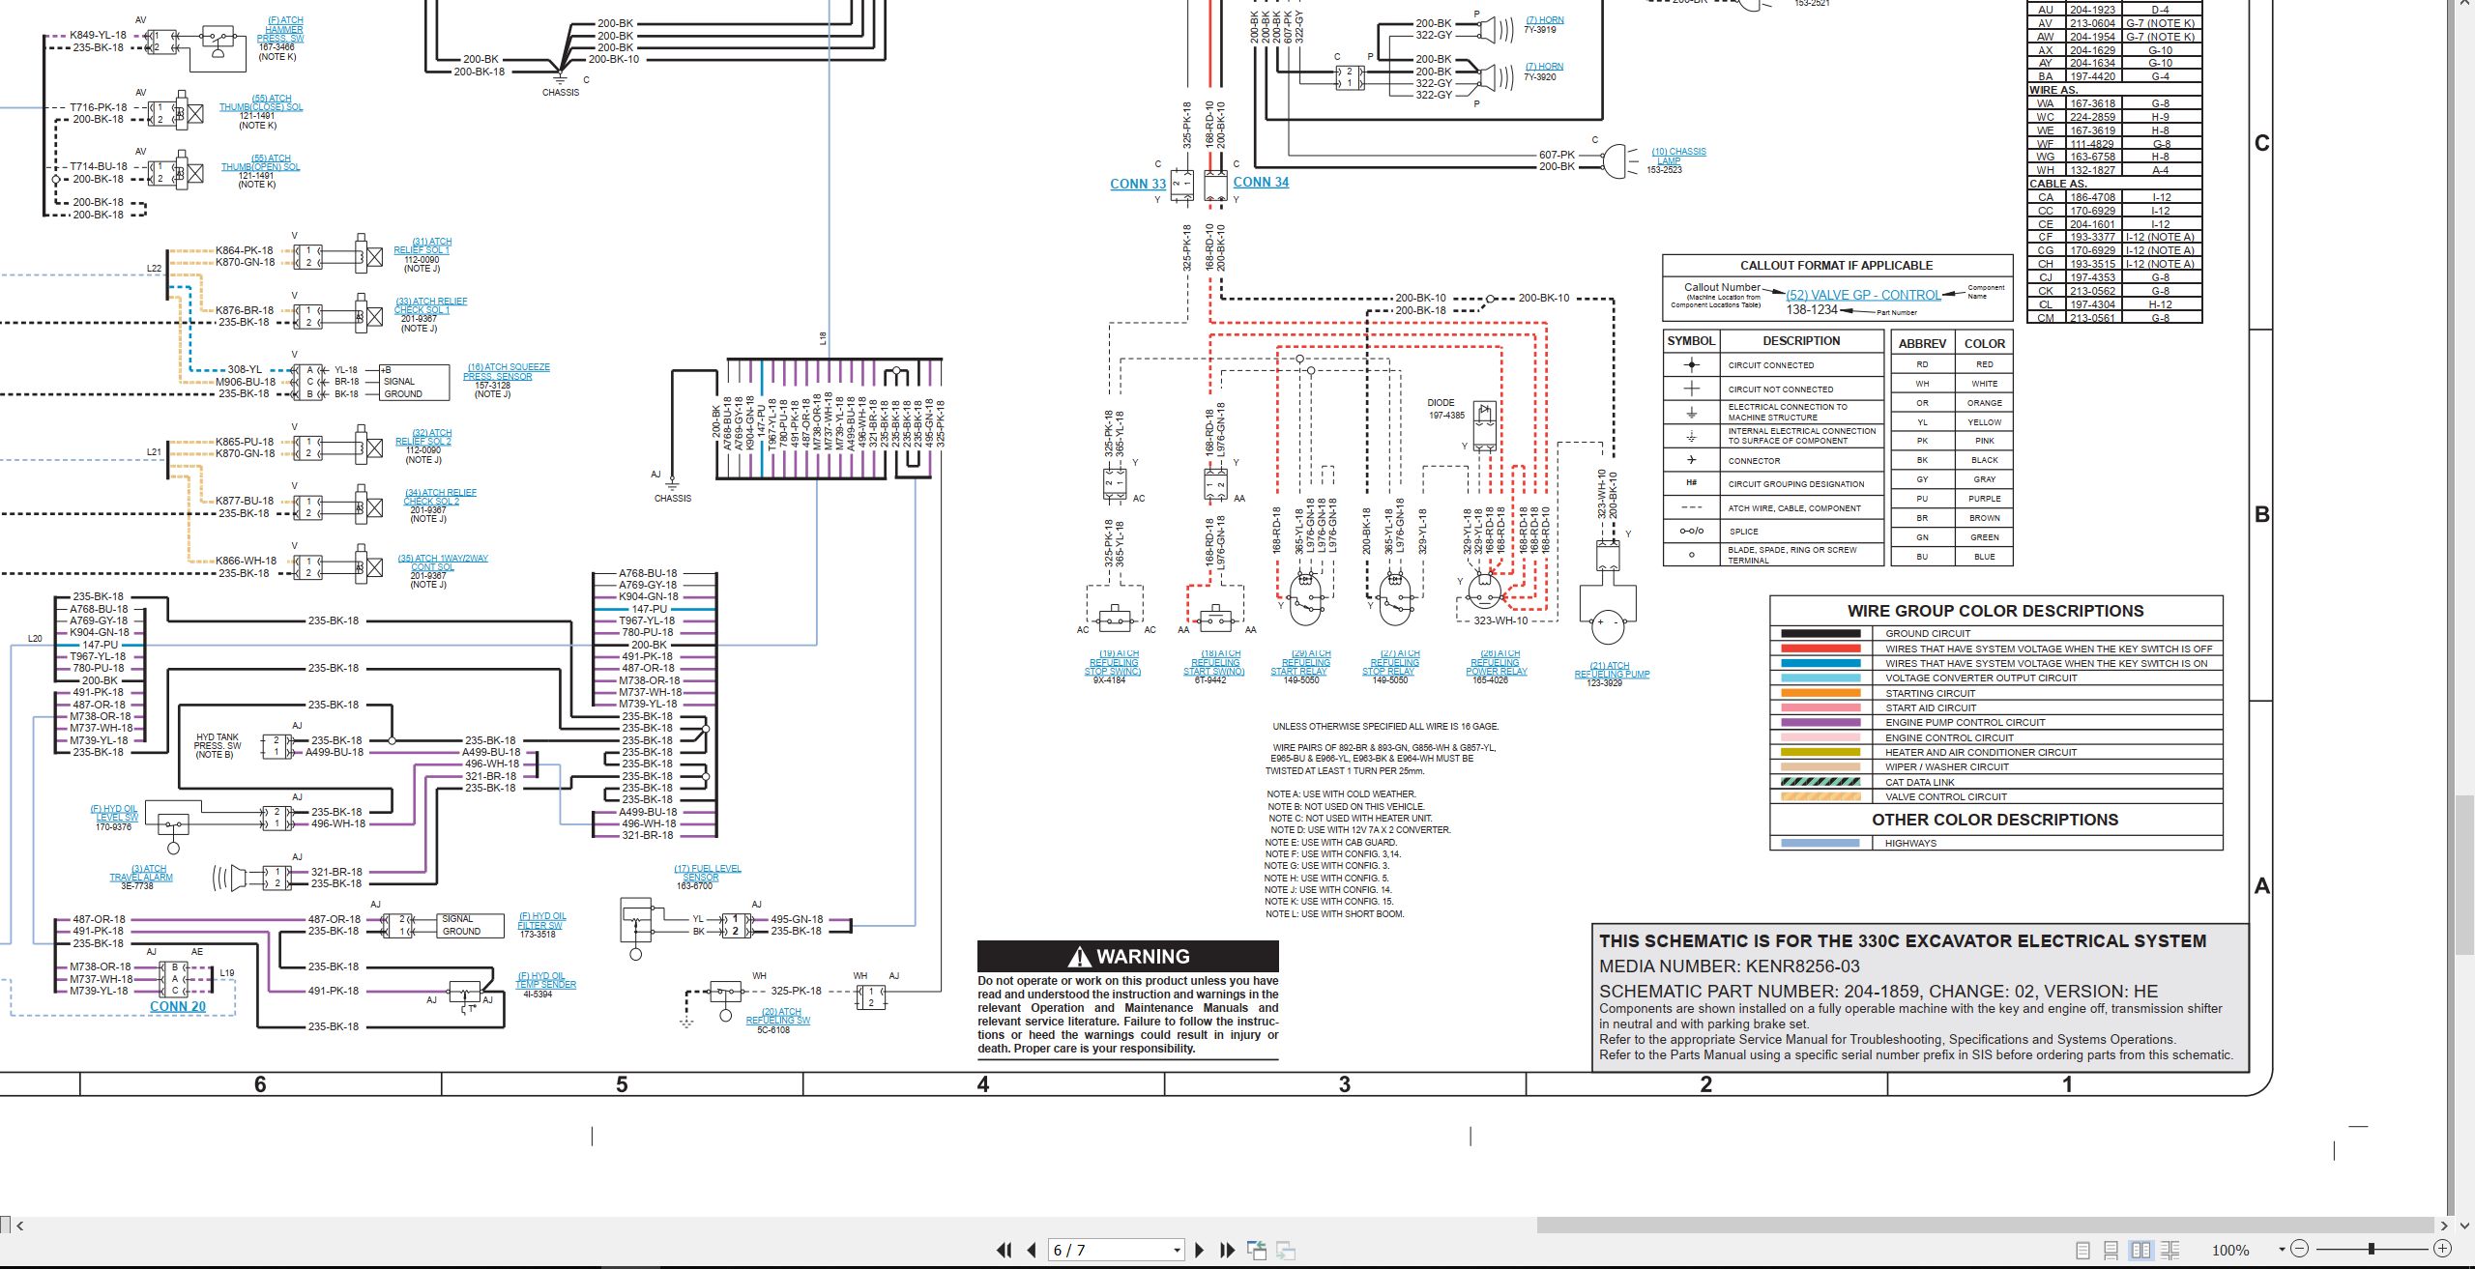Open (10) CHASSIS LAMP link
2475x1269 pixels.
pyautogui.click(x=1678, y=156)
